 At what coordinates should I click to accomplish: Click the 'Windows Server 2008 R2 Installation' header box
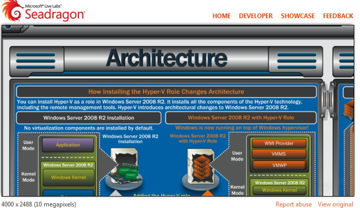pyautogui.click(x=89, y=118)
